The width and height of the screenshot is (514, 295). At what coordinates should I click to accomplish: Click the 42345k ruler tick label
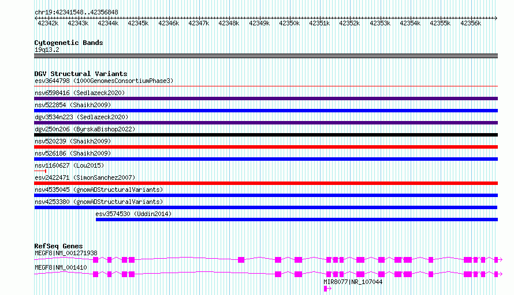point(138,23)
